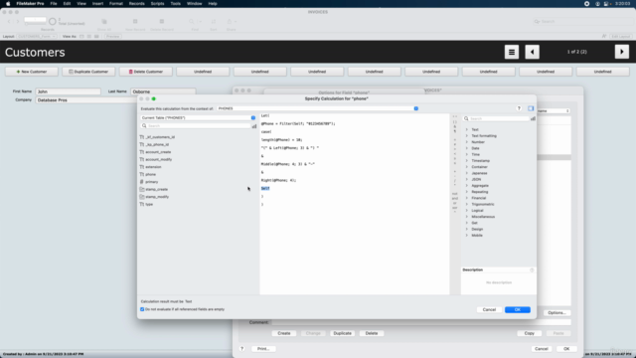This screenshot has width=636, height=358.
Task: Click the Company field Database Pros
Action: coord(86,100)
